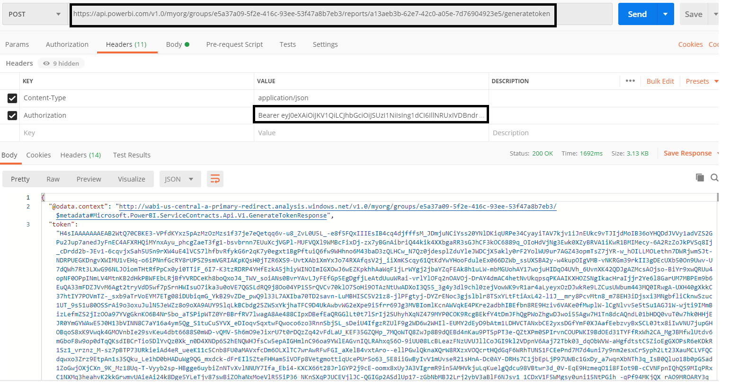The height and width of the screenshot is (382, 739).
Task: Open response Headers (14) tab
Action: (x=80, y=155)
